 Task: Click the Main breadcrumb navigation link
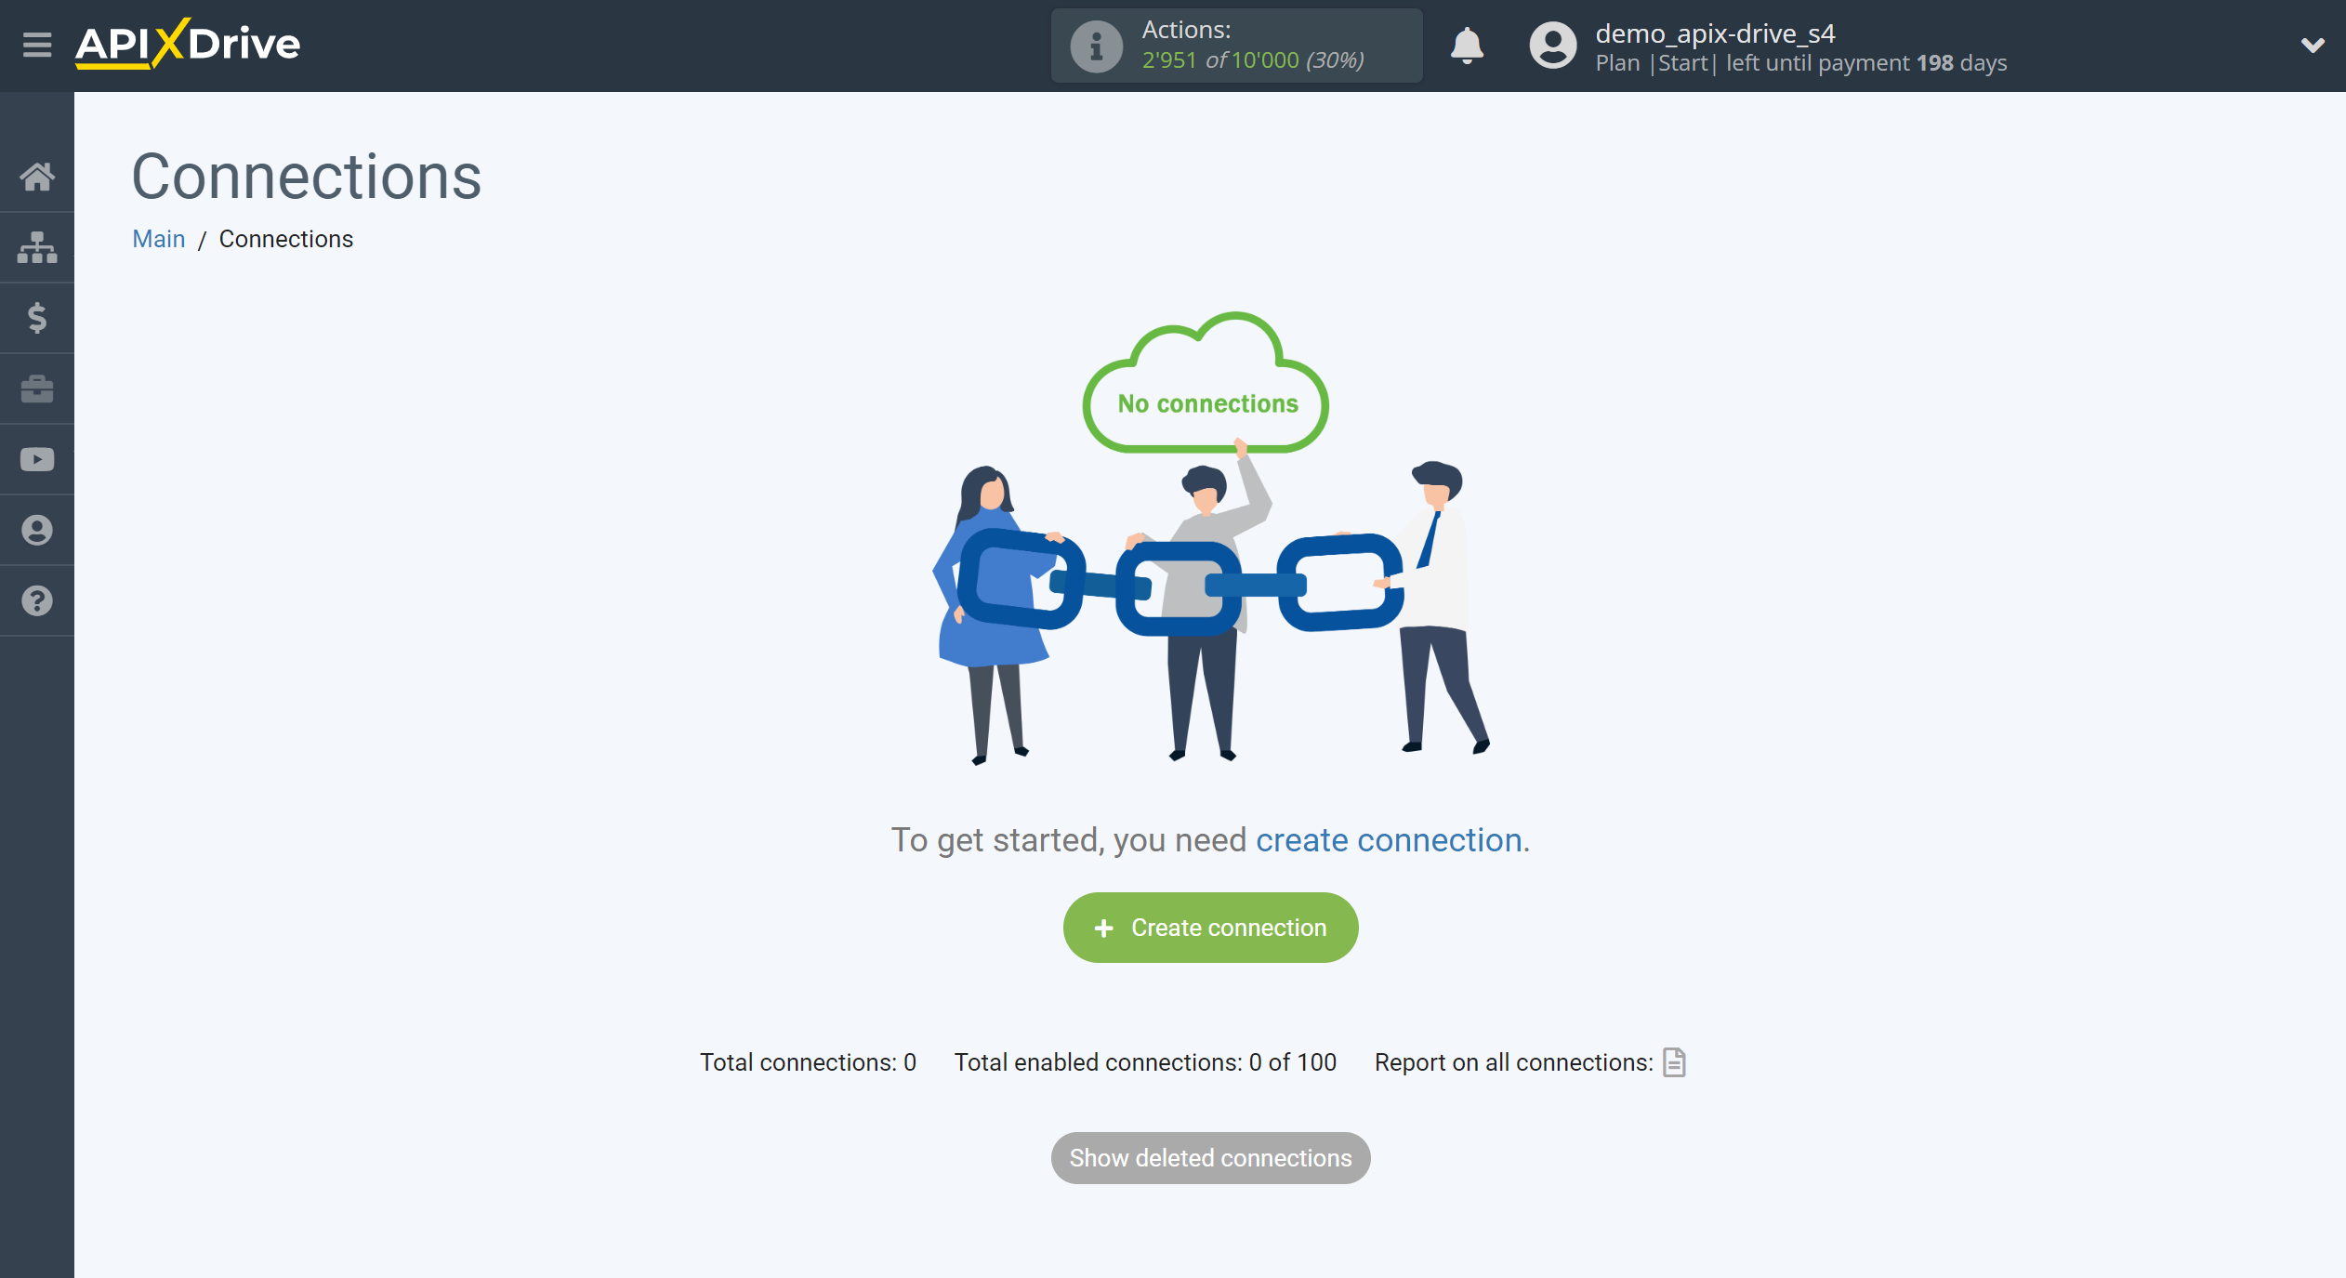pos(157,239)
